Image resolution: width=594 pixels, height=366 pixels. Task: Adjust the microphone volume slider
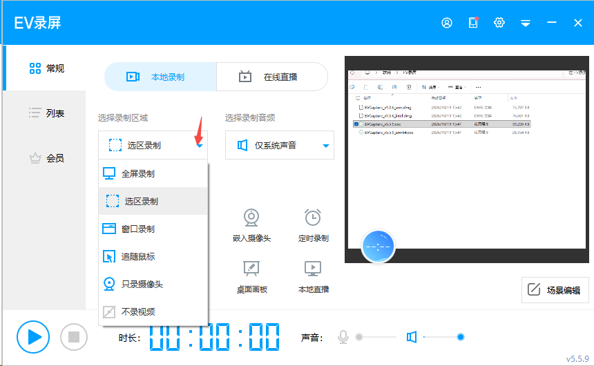click(376, 337)
